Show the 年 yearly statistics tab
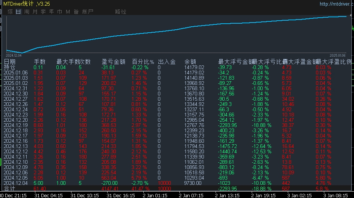The image size is (354, 198). 52,12
